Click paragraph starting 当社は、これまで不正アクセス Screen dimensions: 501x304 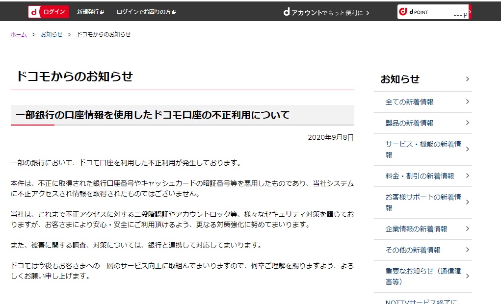click(182, 219)
